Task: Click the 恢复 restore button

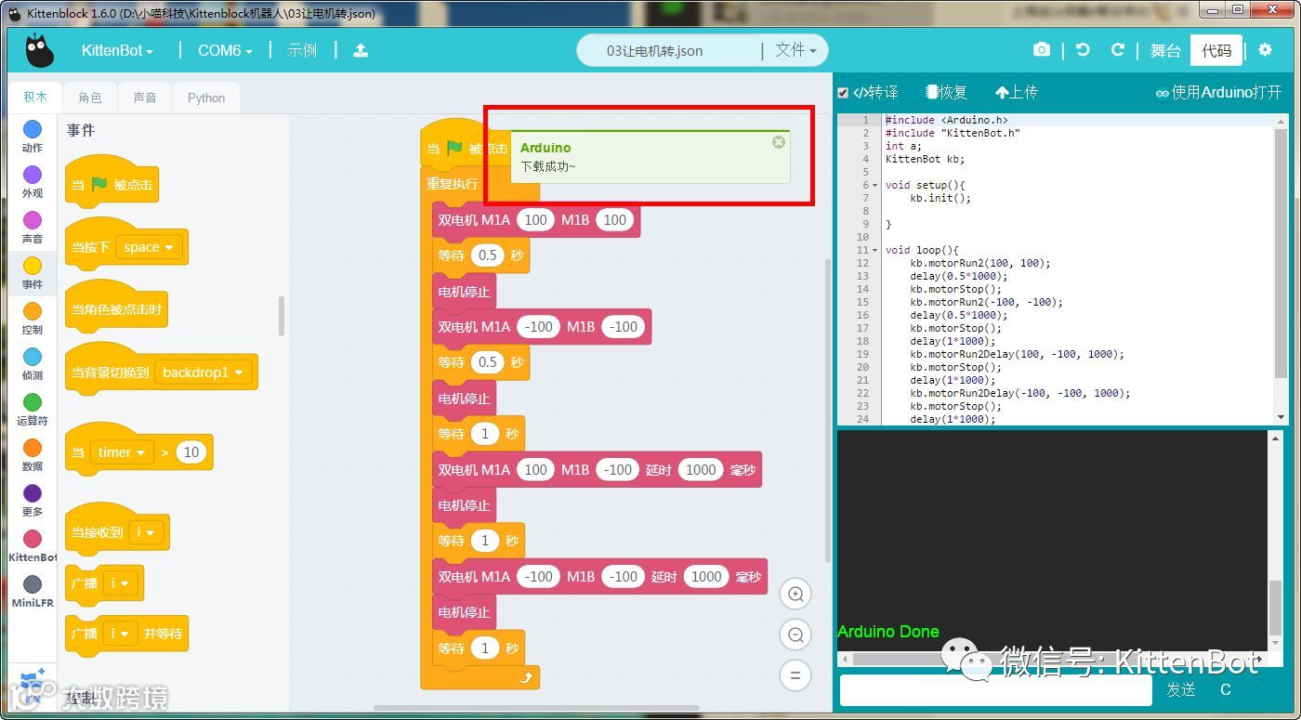Action: pos(947,93)
